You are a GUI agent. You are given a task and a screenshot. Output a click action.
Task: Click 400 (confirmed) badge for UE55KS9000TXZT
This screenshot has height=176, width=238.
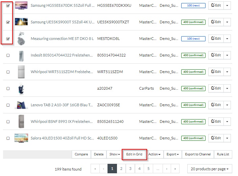[193, 22]
